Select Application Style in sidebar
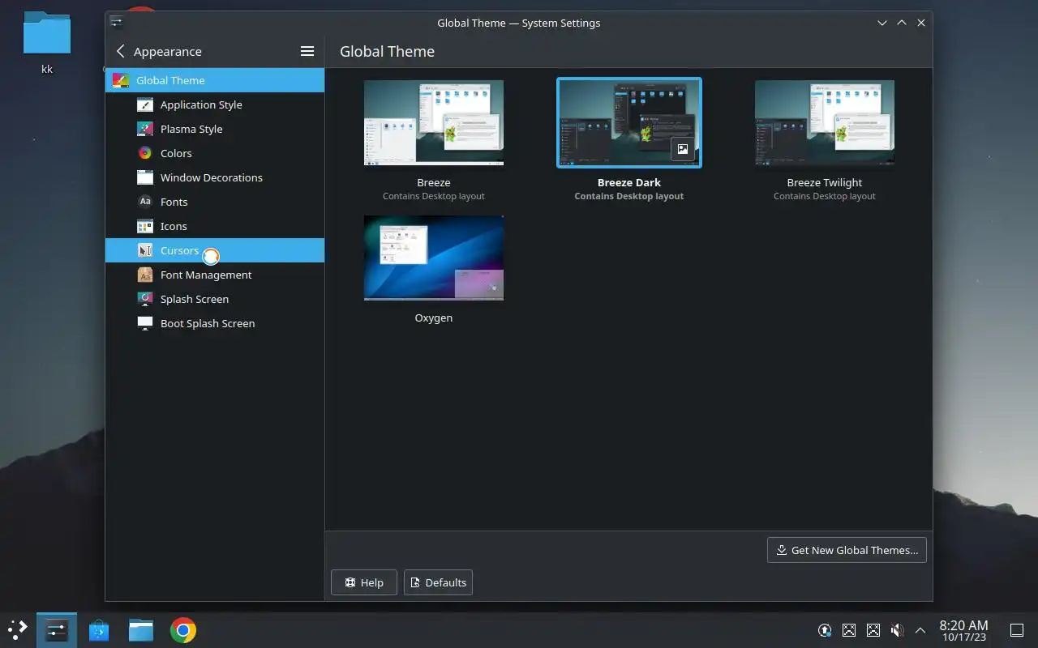1038x648 pixels. point(215,104)
